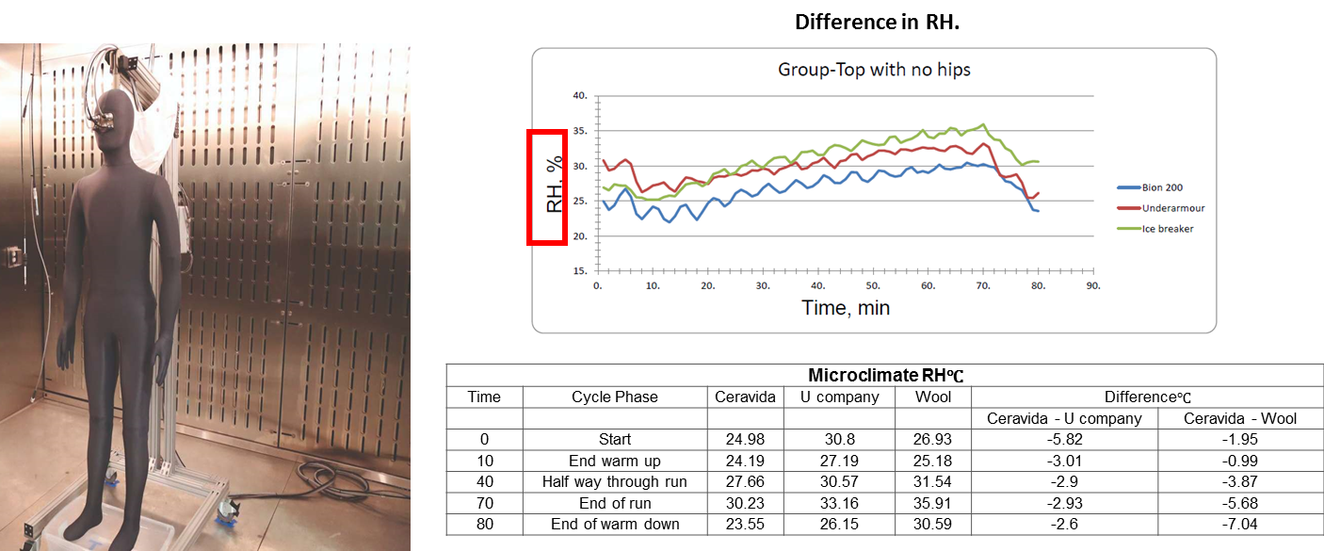Click the 'Ceravida - Wool' subheader cell
This screenshot has height=551, width=1324.
[x=1240, y=418]
